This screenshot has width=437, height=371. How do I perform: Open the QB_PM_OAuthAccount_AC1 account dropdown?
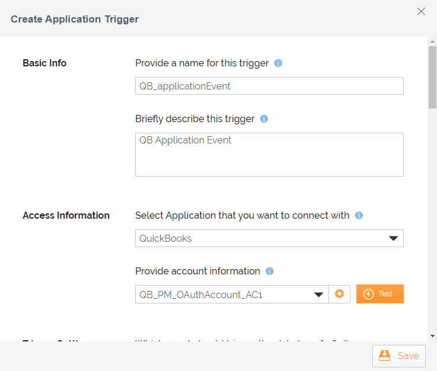(x=318, y=295)
